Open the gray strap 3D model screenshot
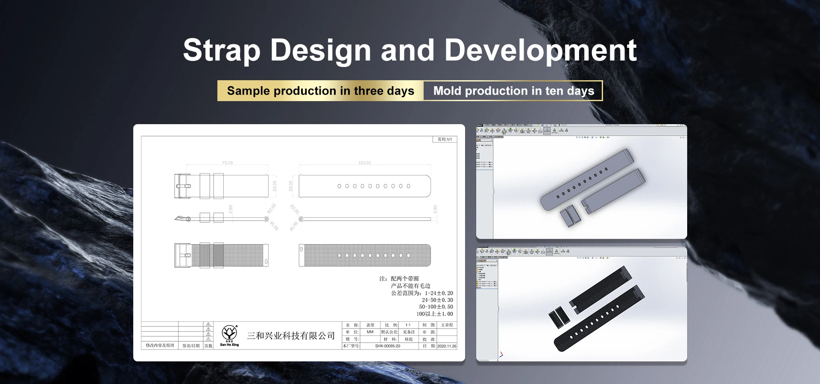The width and height of the screenshot is (820, 384). click(x=581, y=182)
